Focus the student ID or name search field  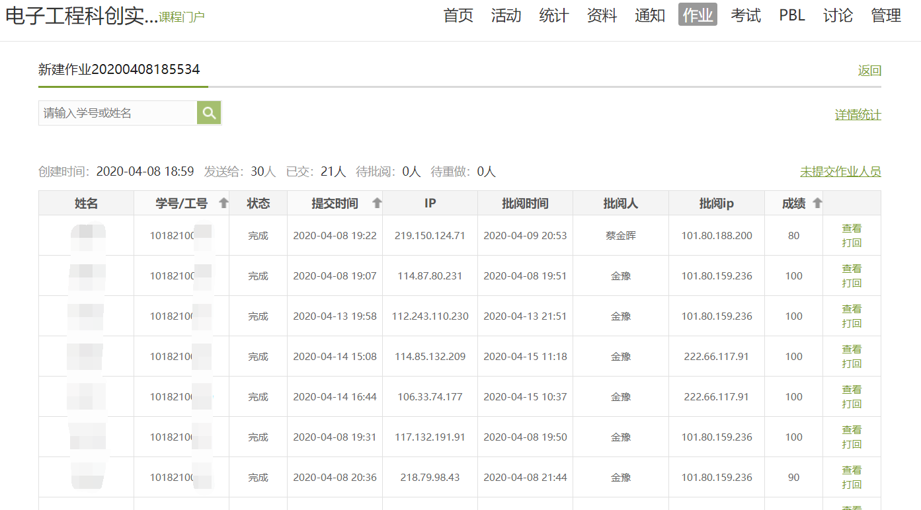pyautogui.click(x=118, y=113)
